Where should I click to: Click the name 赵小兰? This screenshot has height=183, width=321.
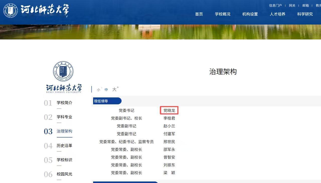click(169, 126)
